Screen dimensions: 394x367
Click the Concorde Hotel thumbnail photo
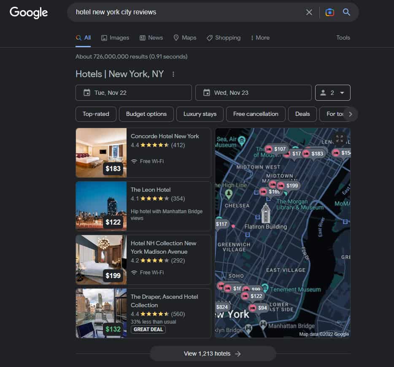coord(101,153)
